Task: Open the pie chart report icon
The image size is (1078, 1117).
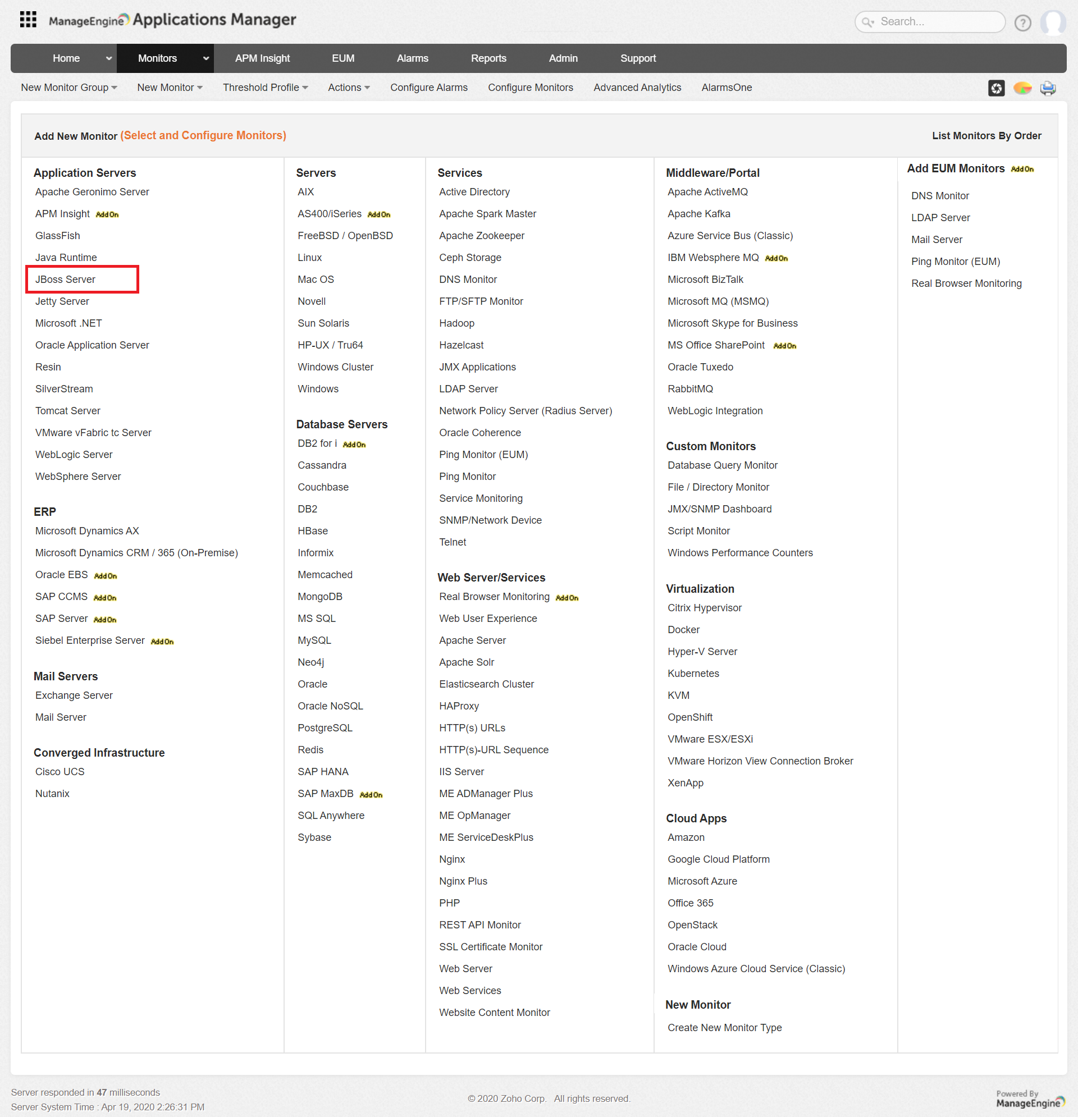Action: coord(1022,88)
